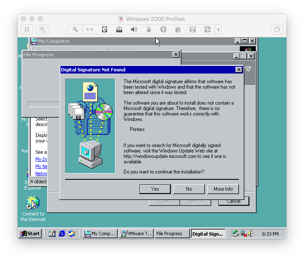The height and width of the screenshot is (260, 304).
Task: Click the floppy disk icon in VMware toolbar
Action: [x=193, y=29]
